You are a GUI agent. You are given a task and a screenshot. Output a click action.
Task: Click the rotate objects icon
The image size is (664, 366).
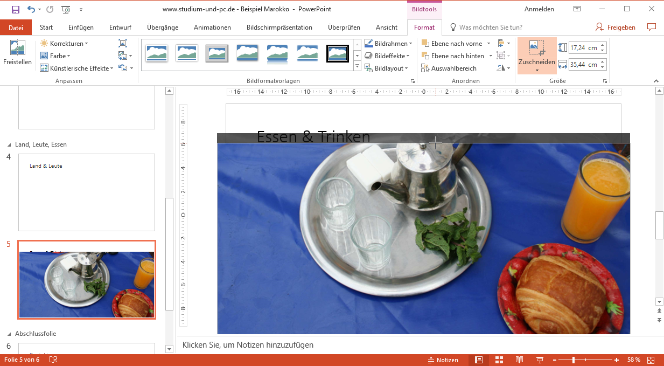point(501,68)
